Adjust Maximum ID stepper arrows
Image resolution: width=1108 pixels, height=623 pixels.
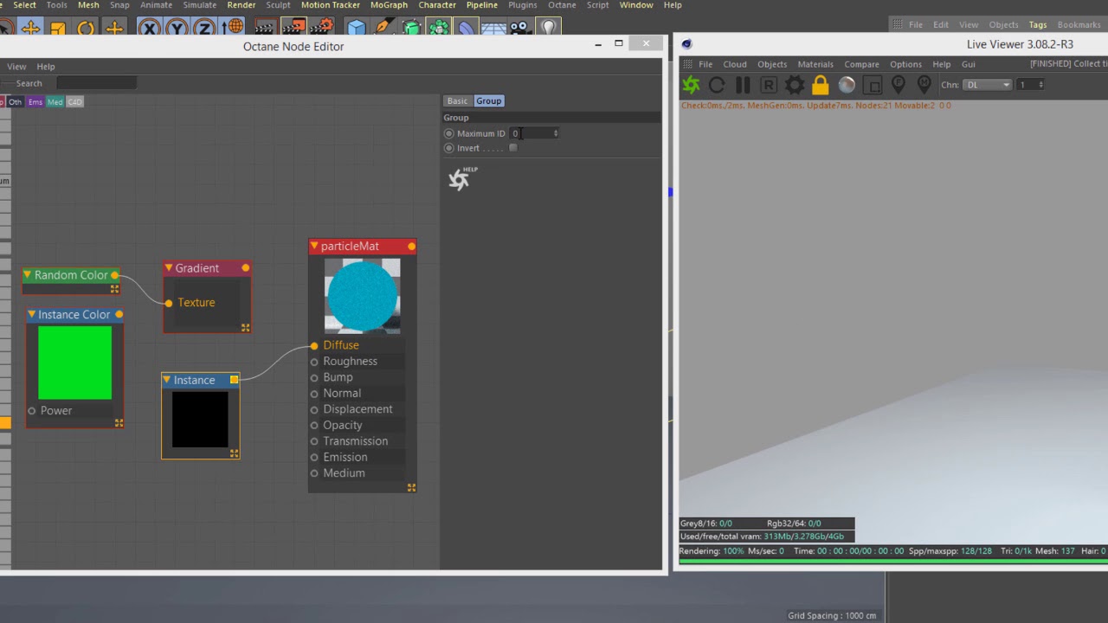tap(556, 133)
